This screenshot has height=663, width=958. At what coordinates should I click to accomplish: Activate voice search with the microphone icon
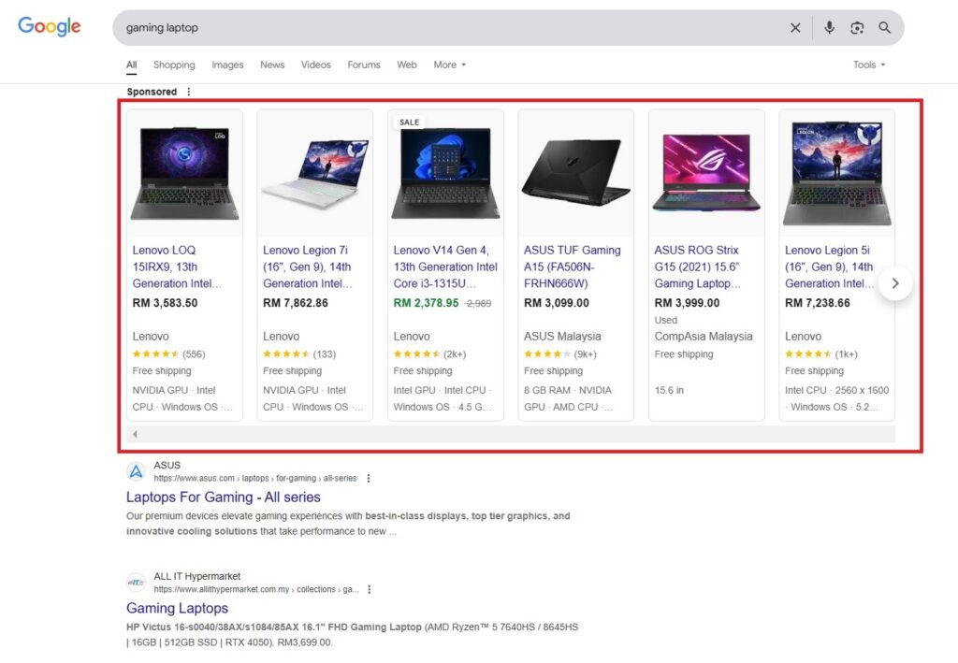(829, 27)
